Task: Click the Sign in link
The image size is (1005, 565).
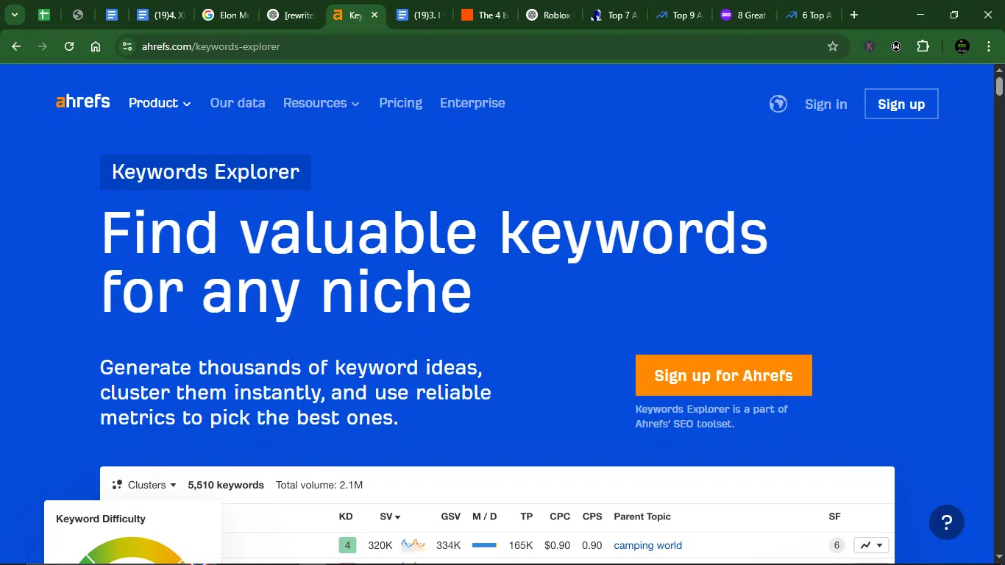Action: click(826, 104)
